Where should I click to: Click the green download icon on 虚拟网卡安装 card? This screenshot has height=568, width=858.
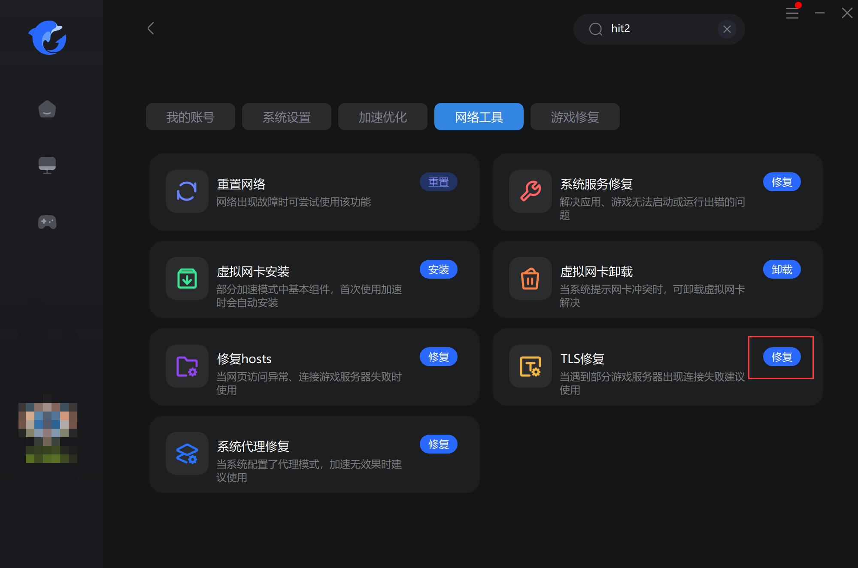point(187,279)
